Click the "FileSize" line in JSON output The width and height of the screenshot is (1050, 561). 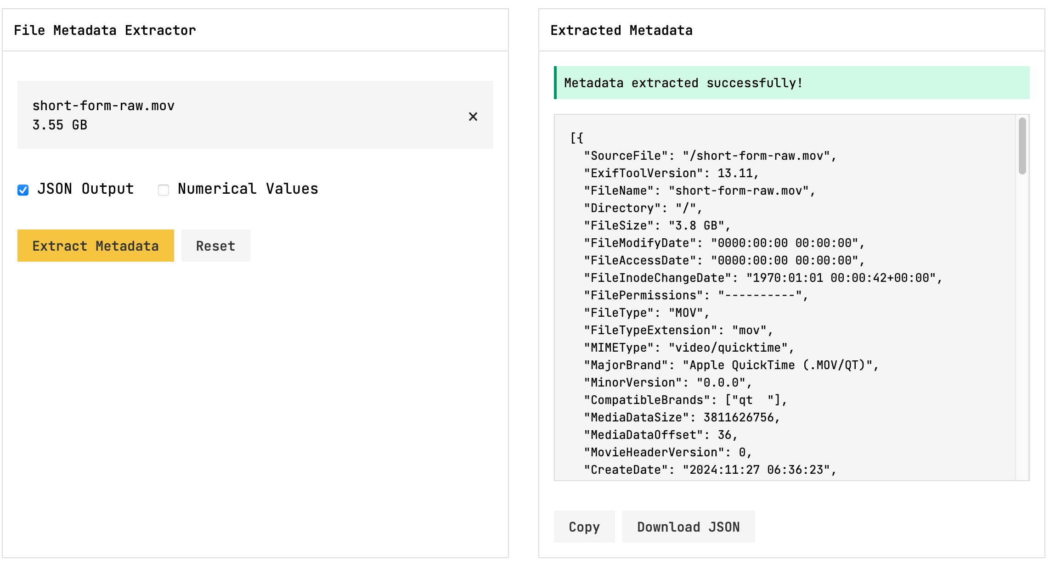(657, 225)
